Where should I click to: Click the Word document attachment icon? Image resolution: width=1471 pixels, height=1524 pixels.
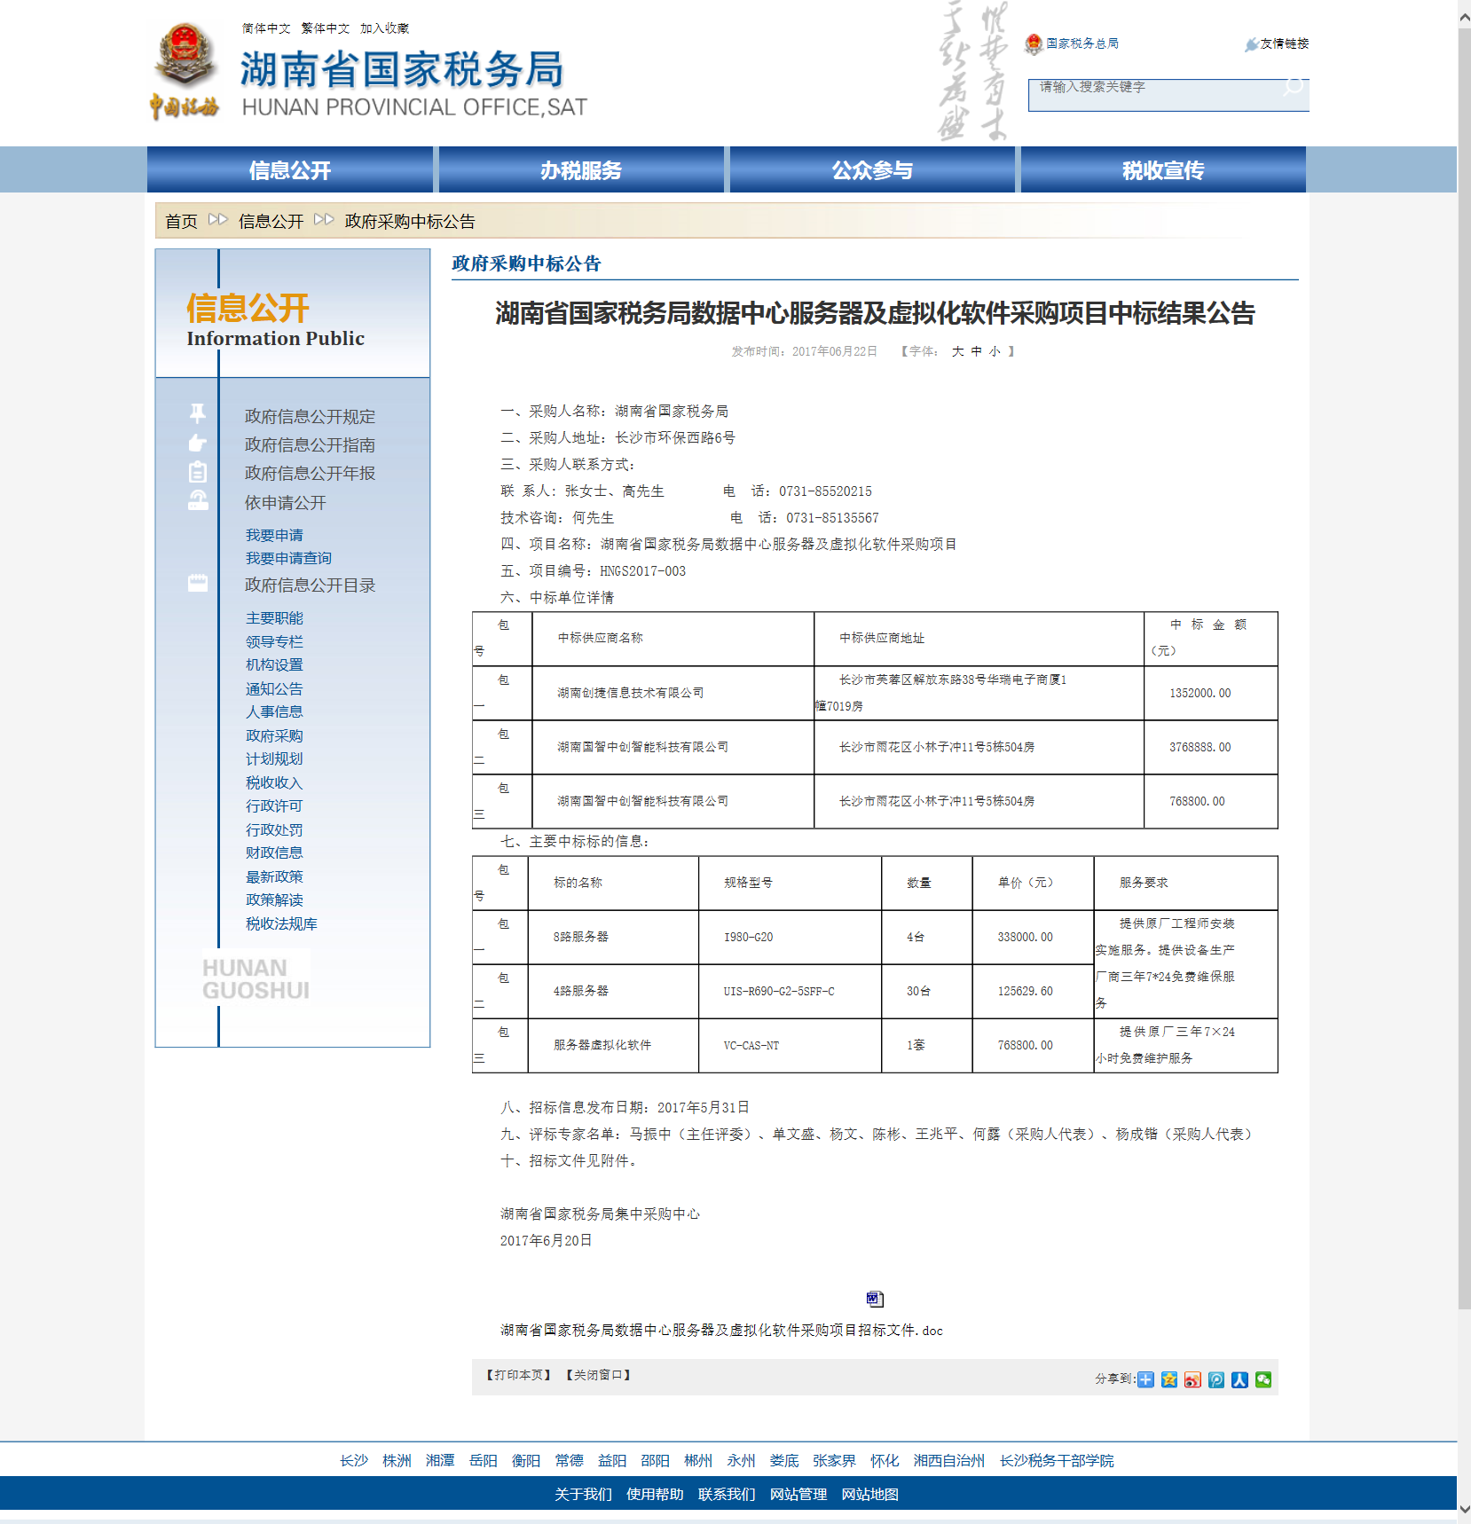click(875, 1299)
